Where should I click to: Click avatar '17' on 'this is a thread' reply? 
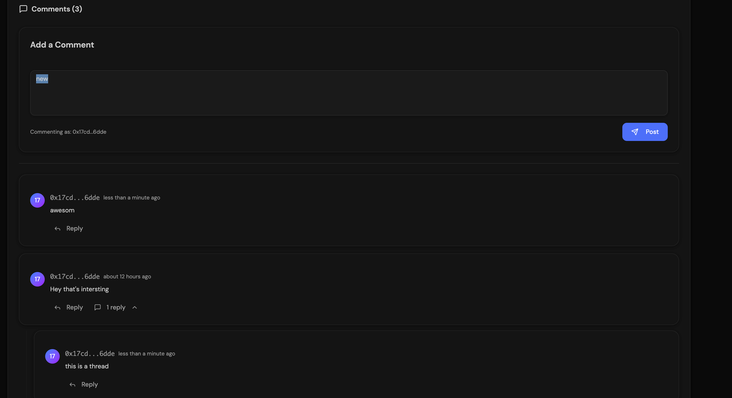(52, 356)
